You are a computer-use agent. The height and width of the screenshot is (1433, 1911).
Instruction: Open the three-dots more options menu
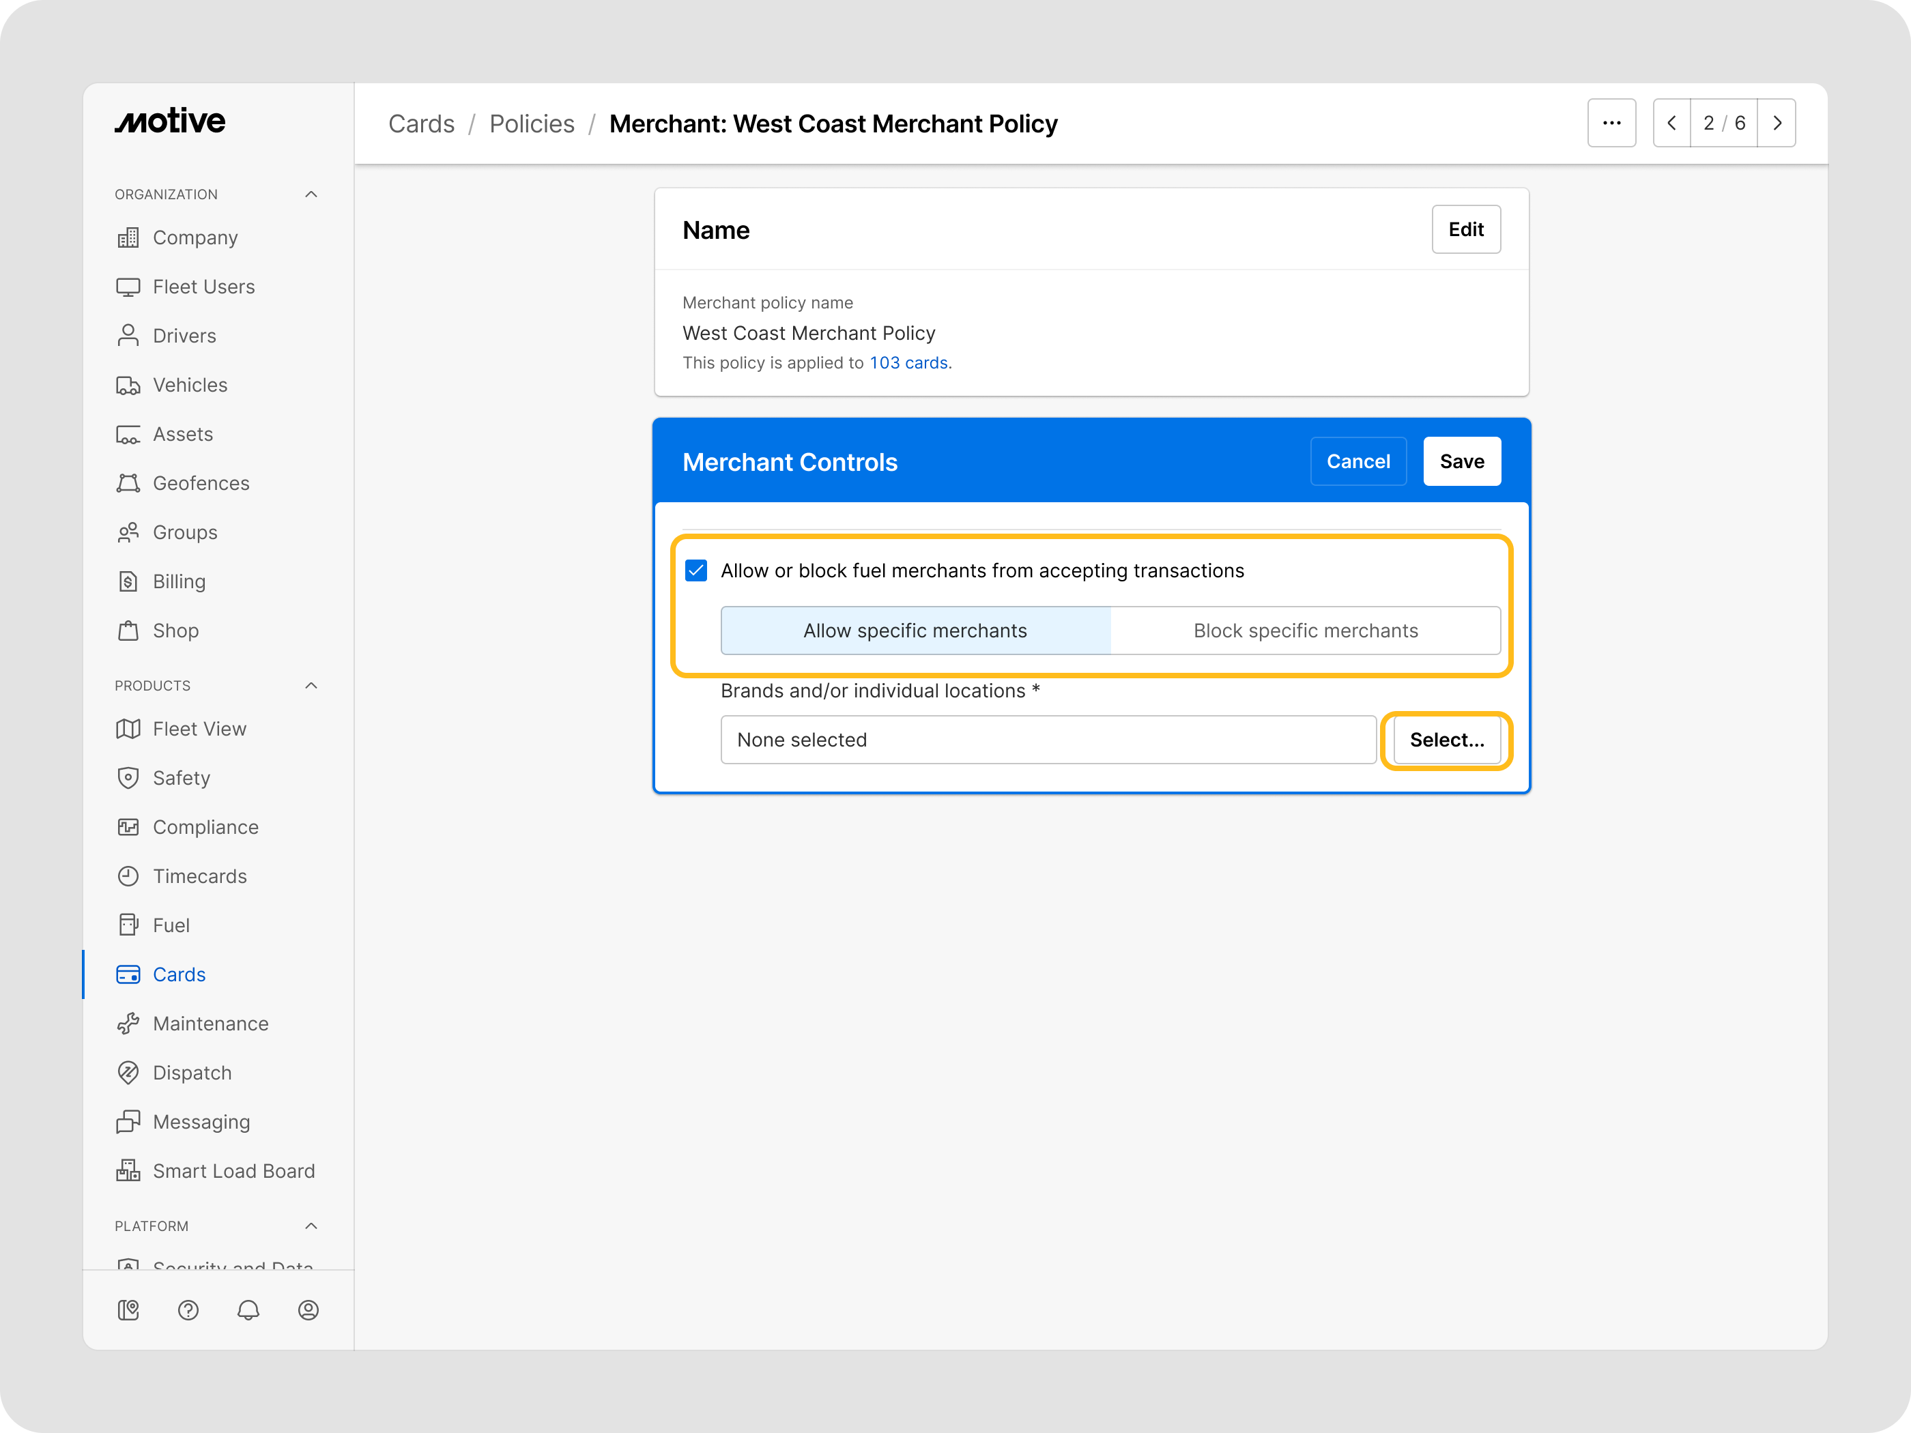1611,124
